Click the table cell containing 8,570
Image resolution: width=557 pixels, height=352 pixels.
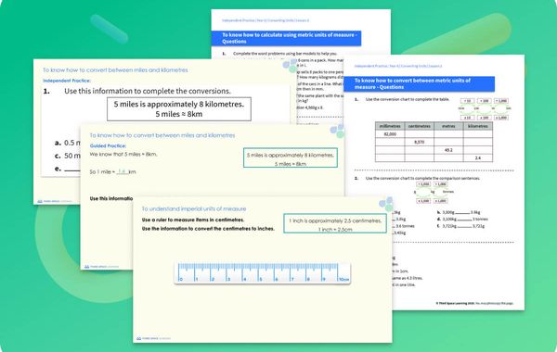pyautogui.click(x=420, y=142)
